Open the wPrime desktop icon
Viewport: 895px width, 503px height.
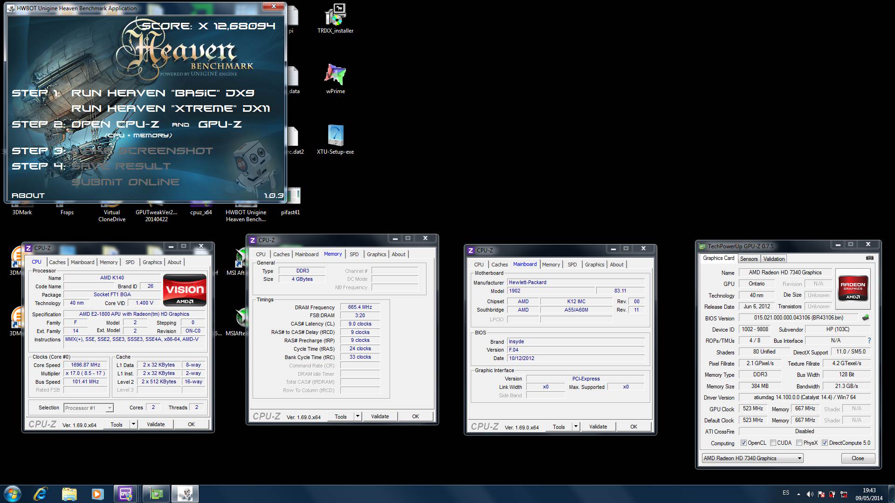[x=335, y=79]
